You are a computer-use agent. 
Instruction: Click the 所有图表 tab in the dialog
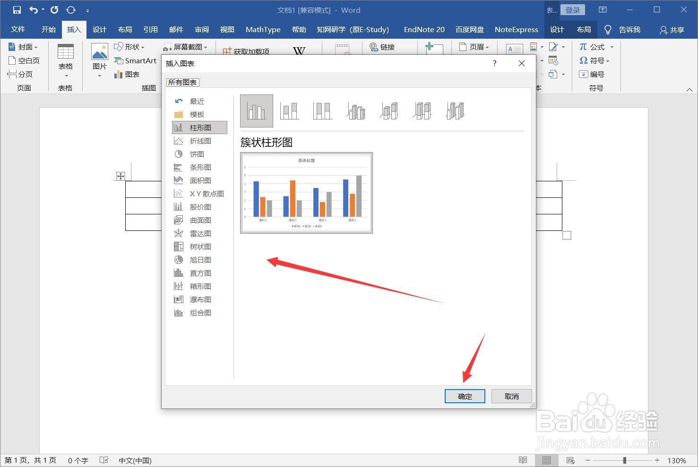[182, 82]
